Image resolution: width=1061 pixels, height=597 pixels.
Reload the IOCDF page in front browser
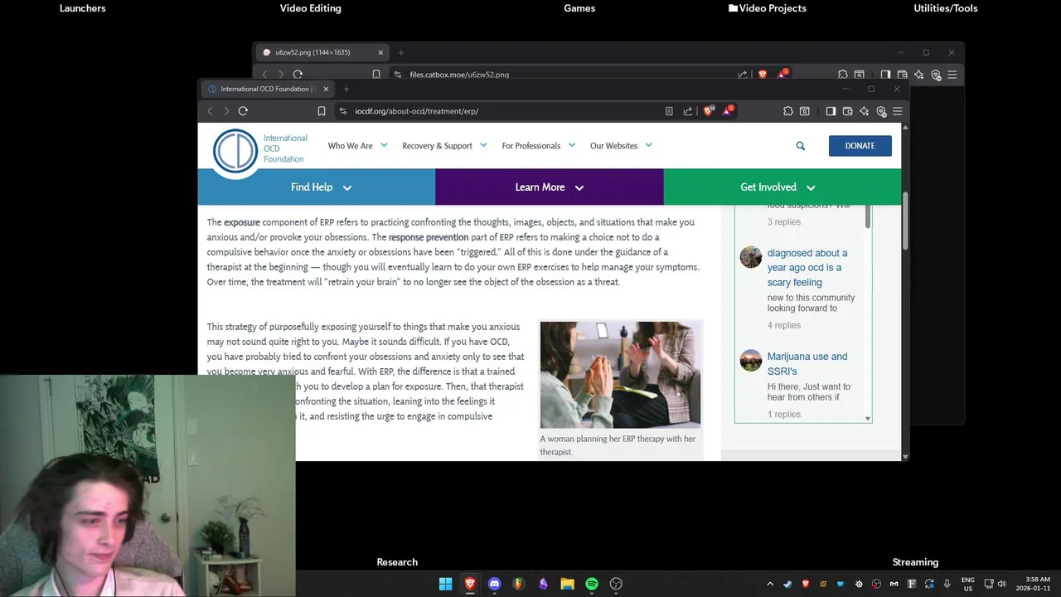coord(243,111)
